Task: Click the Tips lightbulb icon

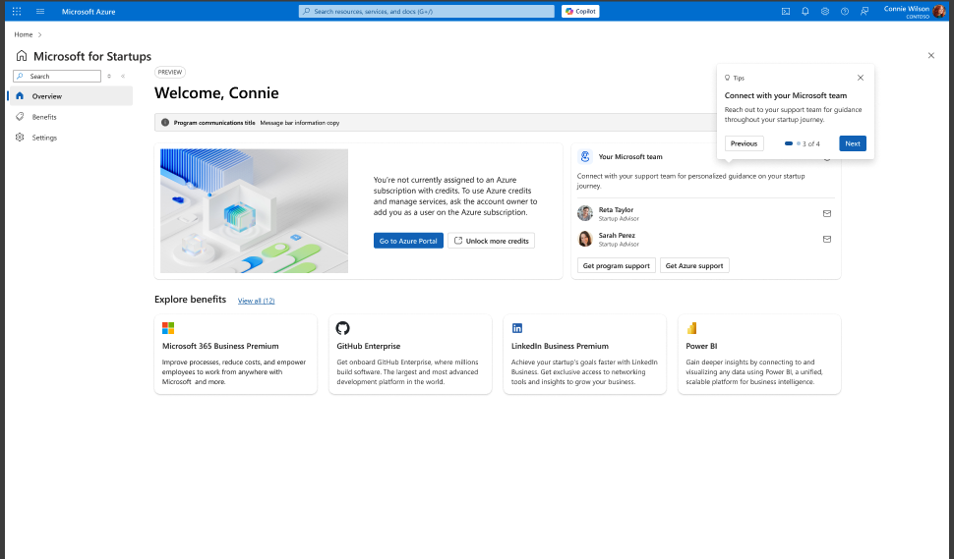Action: pyautogui.click(x=727, y=78)
